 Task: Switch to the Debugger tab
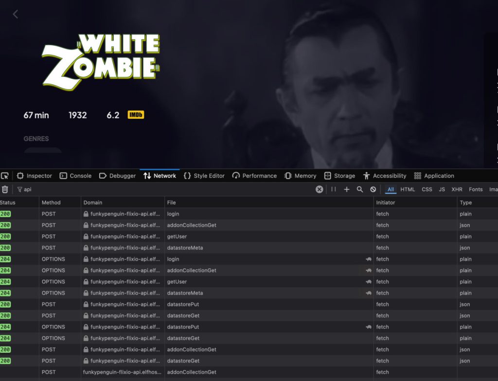click(118, 176)
